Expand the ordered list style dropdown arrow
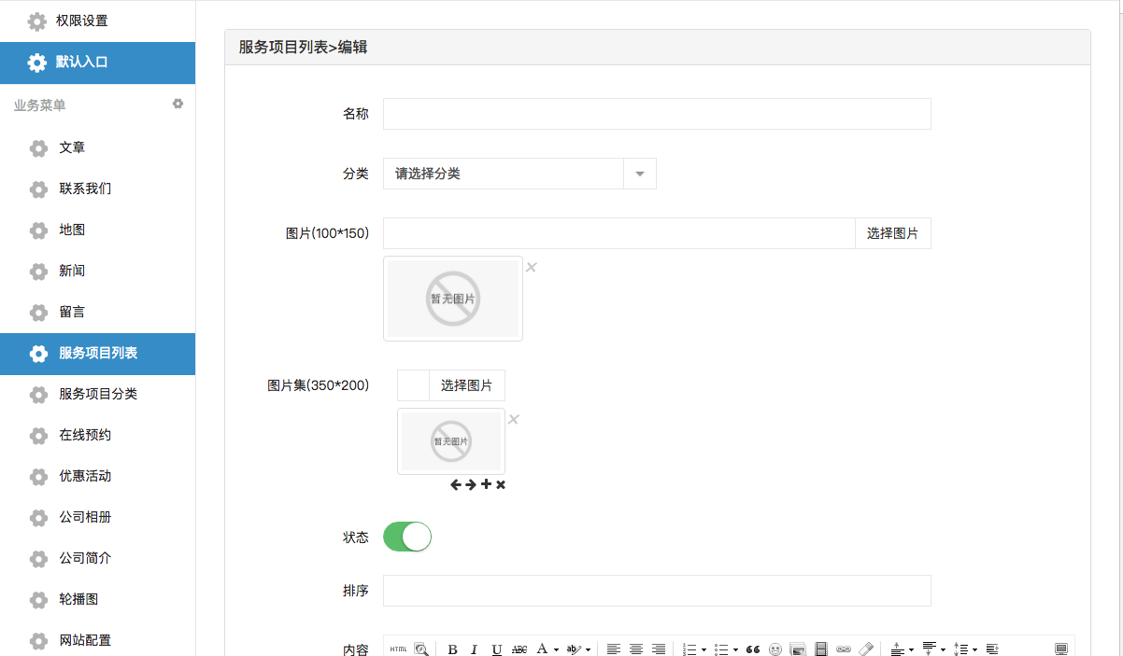The width and height of the screenshot is (1123, 656). click(x=704, y=649)
